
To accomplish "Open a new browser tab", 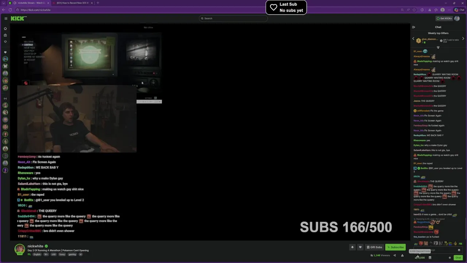I will [98, 3].
